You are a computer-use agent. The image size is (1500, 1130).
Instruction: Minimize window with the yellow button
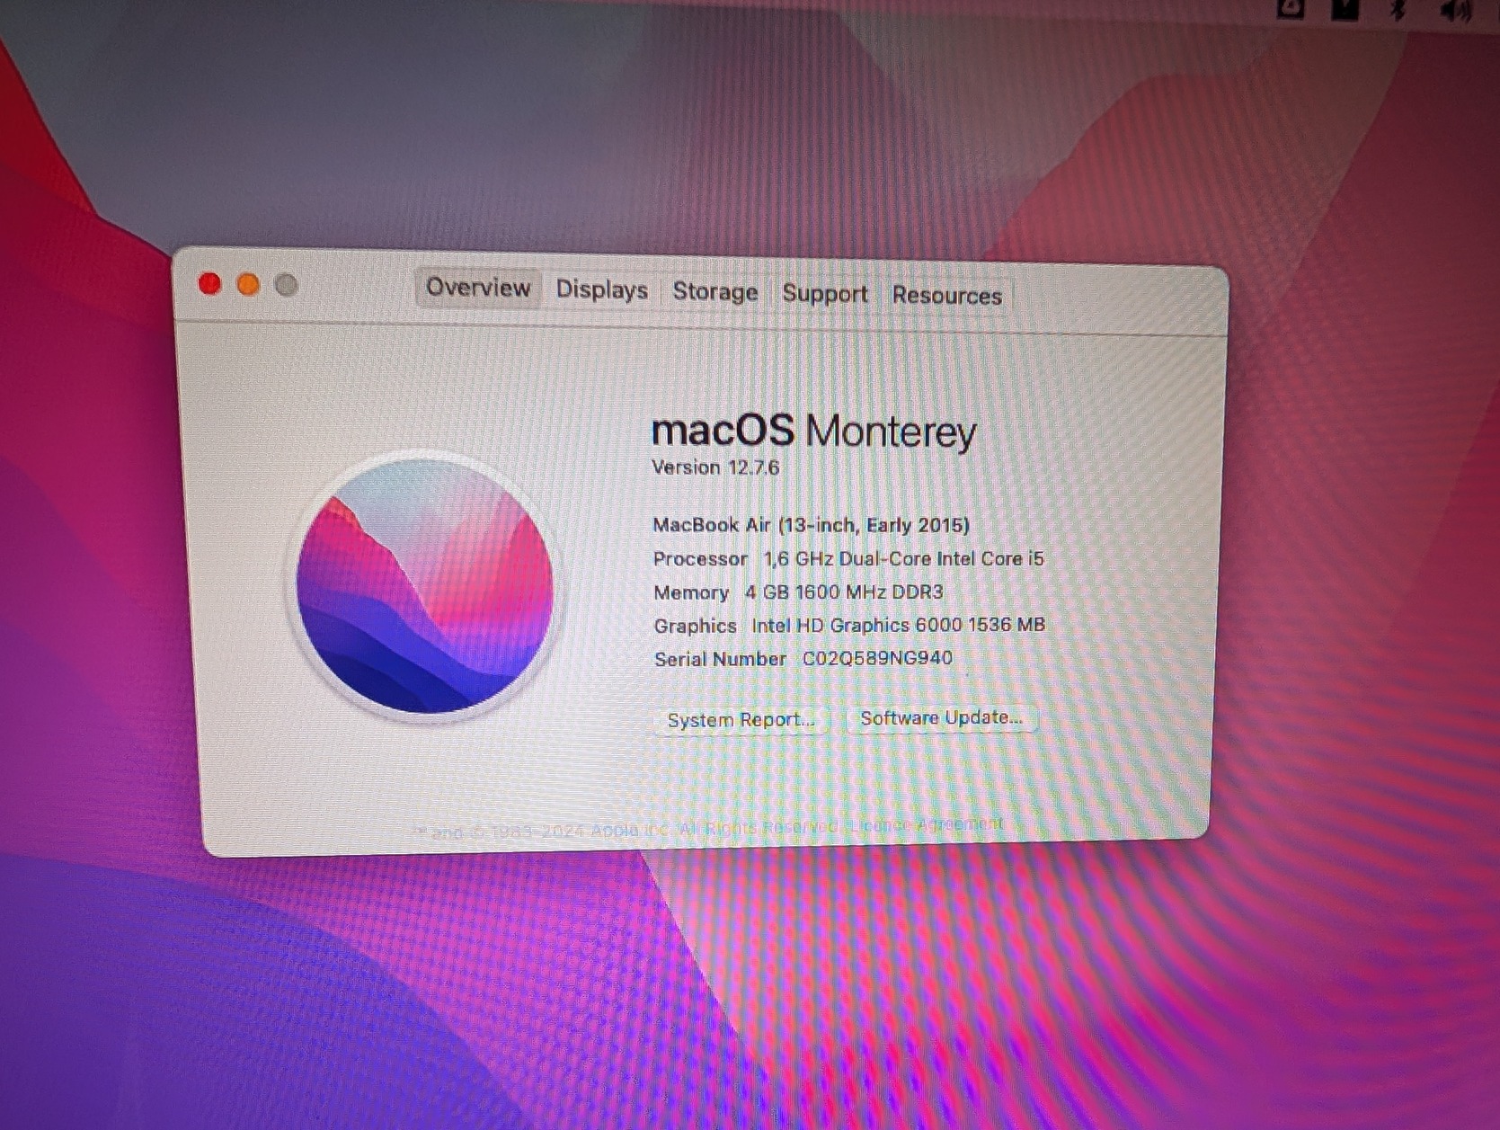coord(248,285)
